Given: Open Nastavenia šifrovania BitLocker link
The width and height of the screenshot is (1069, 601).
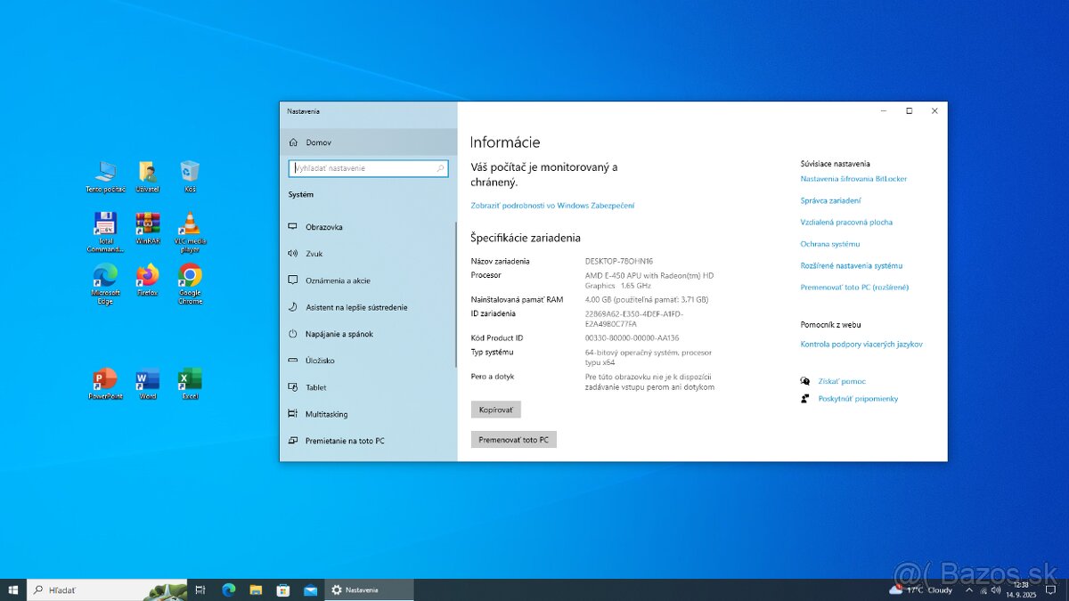Looking at the screenshot, I should click(x=853, y=178).
